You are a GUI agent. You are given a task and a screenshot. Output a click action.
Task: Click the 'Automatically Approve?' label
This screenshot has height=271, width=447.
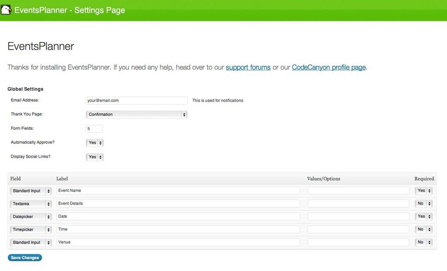pyautogui.click(x=32, y=142)
